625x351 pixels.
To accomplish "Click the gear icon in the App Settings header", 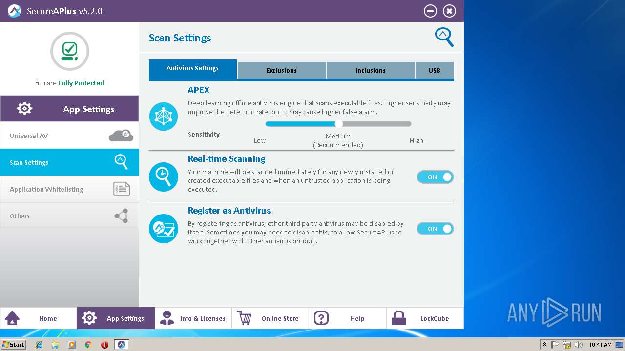I will (25, 109).
